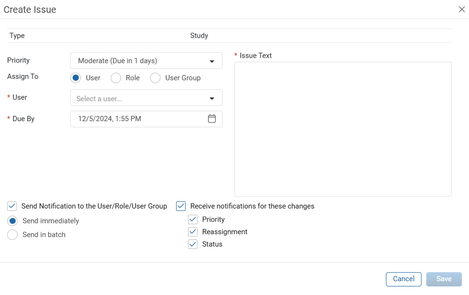Click the Due By date field
Screen dimensions: 469x295
pos(146,119)
